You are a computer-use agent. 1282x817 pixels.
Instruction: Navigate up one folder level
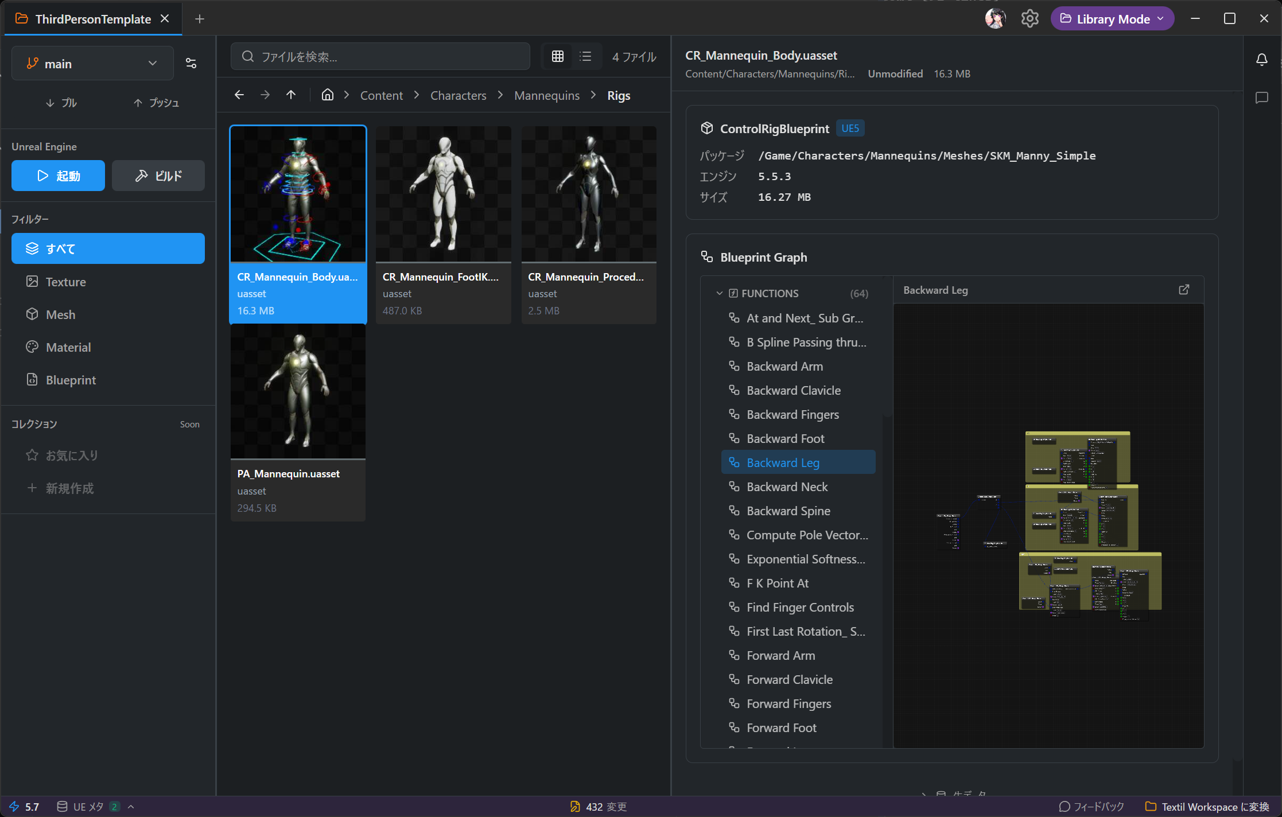pyautogui.click(x=291, y=95)
